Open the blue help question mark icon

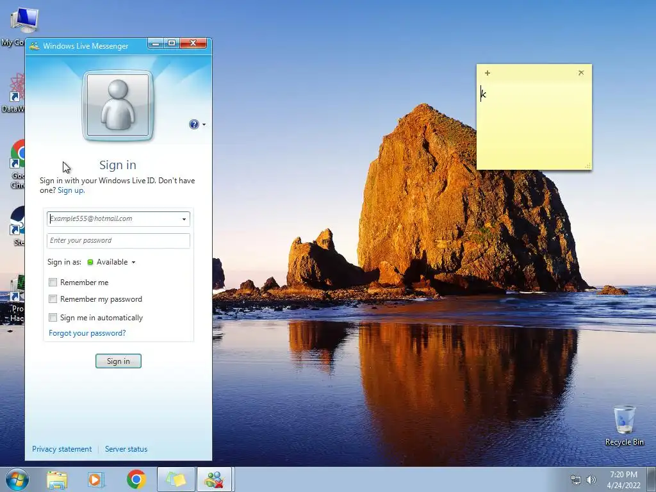pyautogui.click(x=193, y=124)
